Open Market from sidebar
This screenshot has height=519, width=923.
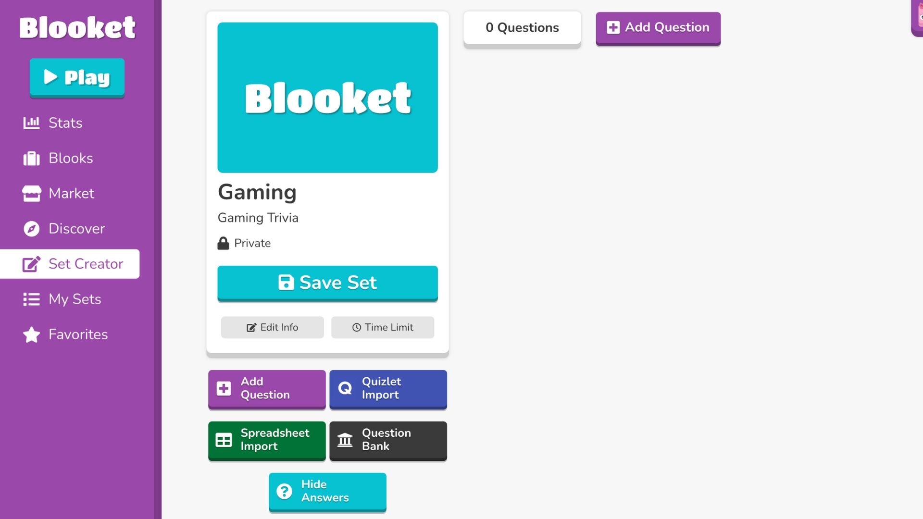tap(72, 193)
